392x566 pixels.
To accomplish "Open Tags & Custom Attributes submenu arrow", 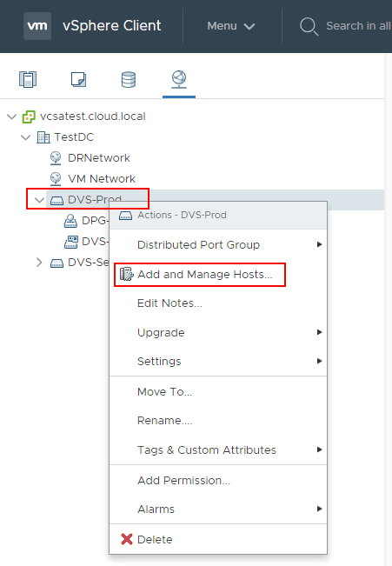I will pos(319,449).
